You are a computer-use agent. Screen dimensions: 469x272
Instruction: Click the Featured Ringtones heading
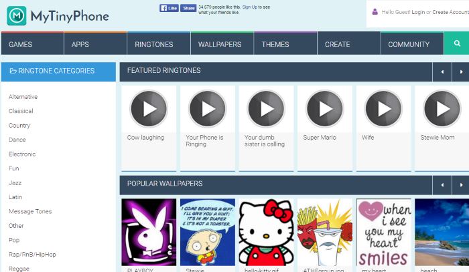pyautogui.click(x=164, y=70)
